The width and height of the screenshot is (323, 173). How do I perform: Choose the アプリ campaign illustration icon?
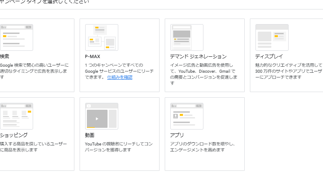pos(187,116)
